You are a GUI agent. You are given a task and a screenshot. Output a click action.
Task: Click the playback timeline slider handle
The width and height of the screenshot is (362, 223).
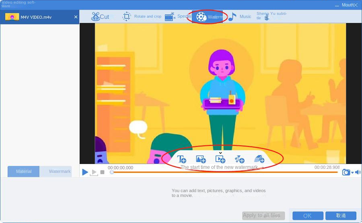pyautogui.click(x=112, y=172)
